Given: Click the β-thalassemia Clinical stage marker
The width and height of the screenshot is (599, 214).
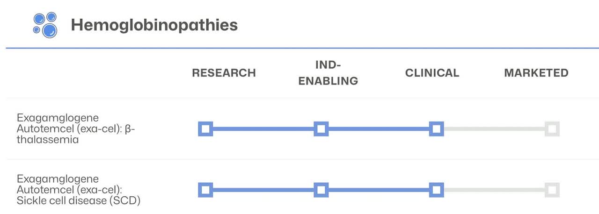Looking at the screenshot, I should click(x=436, y=128).
